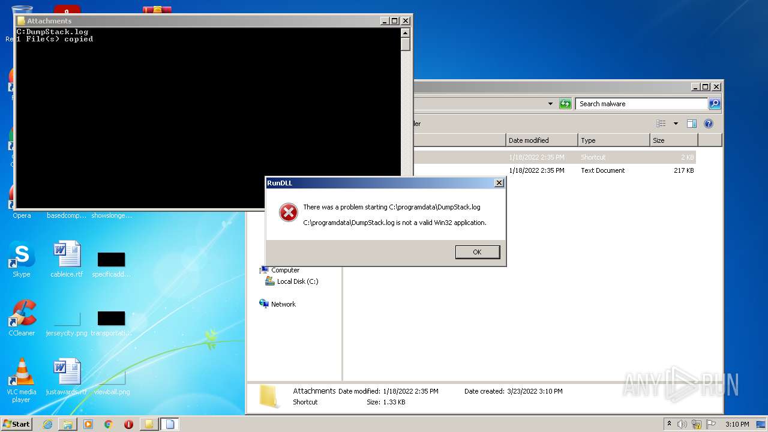Maximize the Explorer malware window

tap(706, 87)
